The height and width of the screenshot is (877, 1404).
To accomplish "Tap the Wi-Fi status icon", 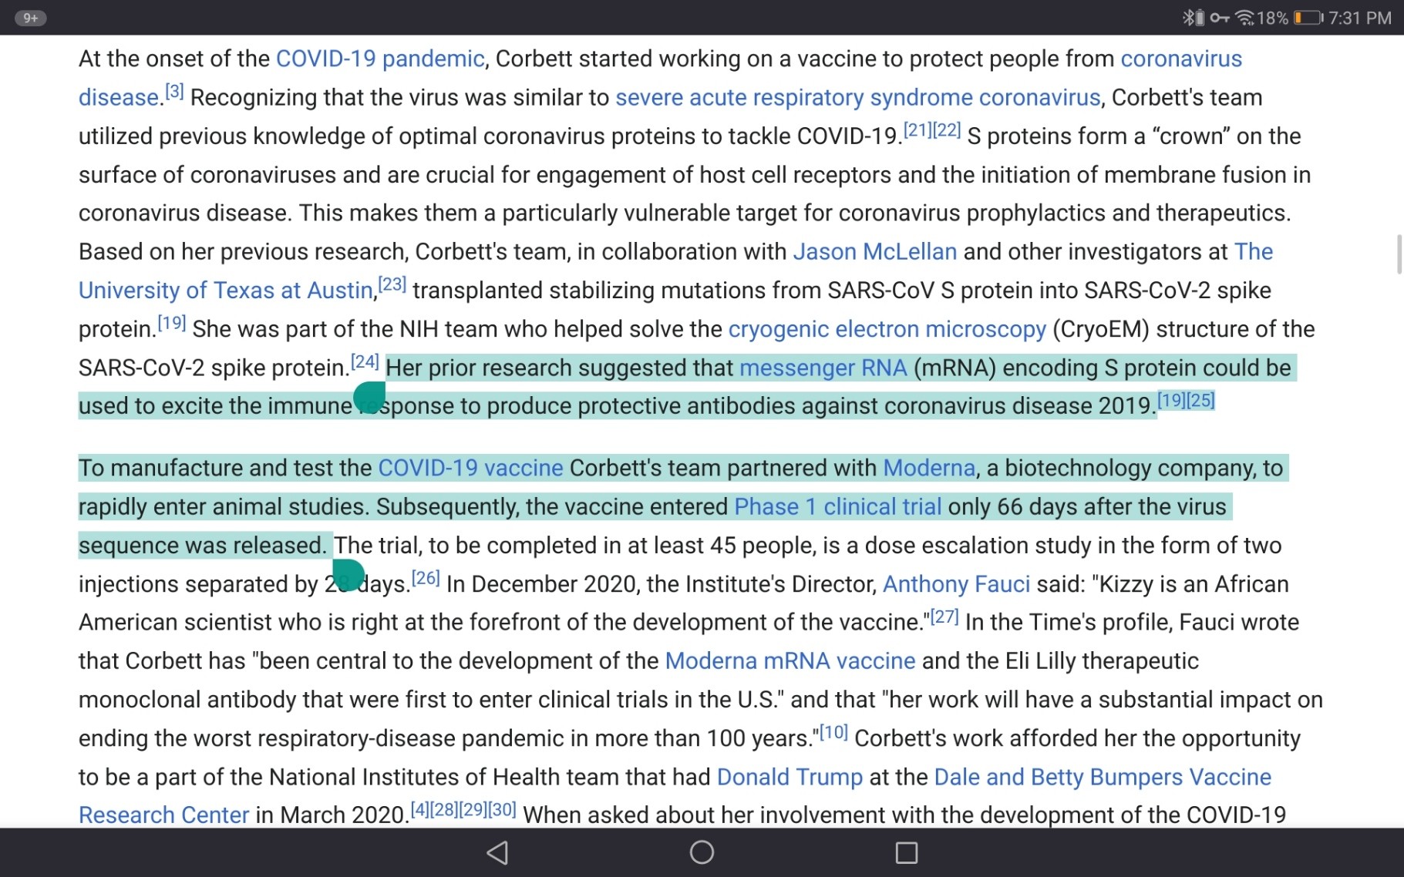I will click(x=1244, y=18).
